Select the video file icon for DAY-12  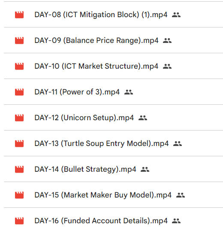pyautogui.click(x=19, y=118)
